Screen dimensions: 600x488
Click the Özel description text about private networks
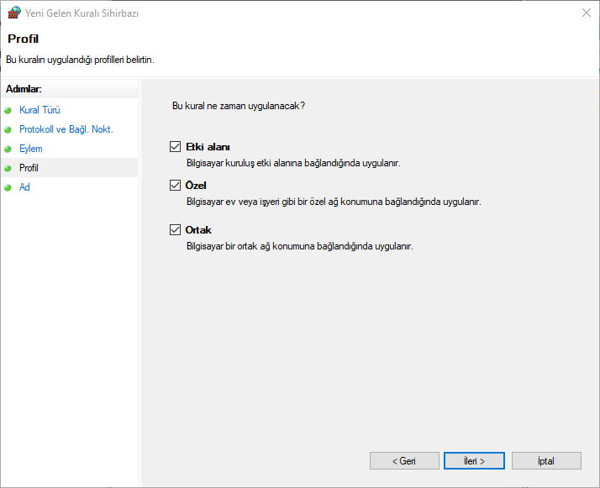[x=333, y=202]
